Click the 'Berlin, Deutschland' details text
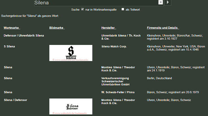 click(159, 78)
